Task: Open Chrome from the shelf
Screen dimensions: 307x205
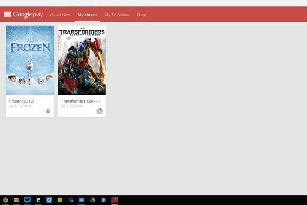Action: pyautogui.click(x=6, y=200)
